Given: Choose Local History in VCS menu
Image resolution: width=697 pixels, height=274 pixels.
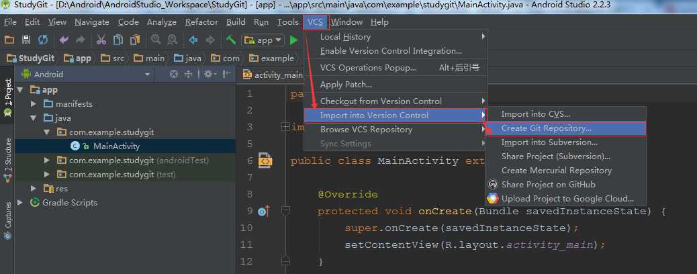Looking at the screenshot, I should click(x=396, y=37).
